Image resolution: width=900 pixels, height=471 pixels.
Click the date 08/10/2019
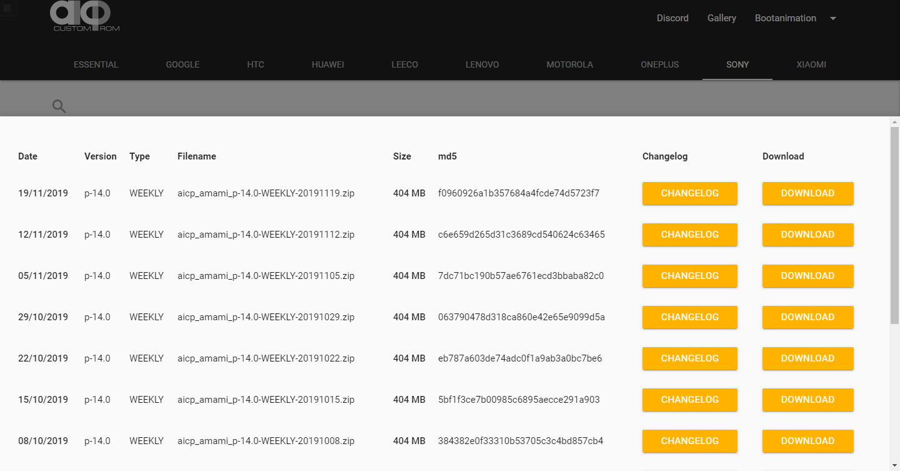pos(43,441)
